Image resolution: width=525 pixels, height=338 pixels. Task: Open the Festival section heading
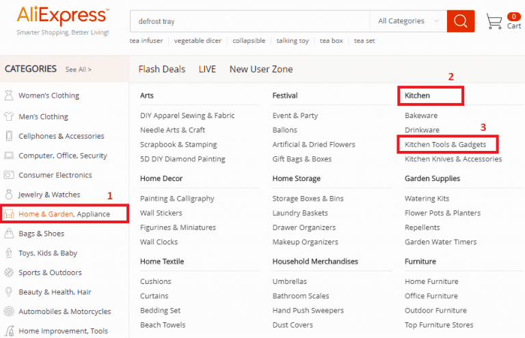click(x=285, y=96)
